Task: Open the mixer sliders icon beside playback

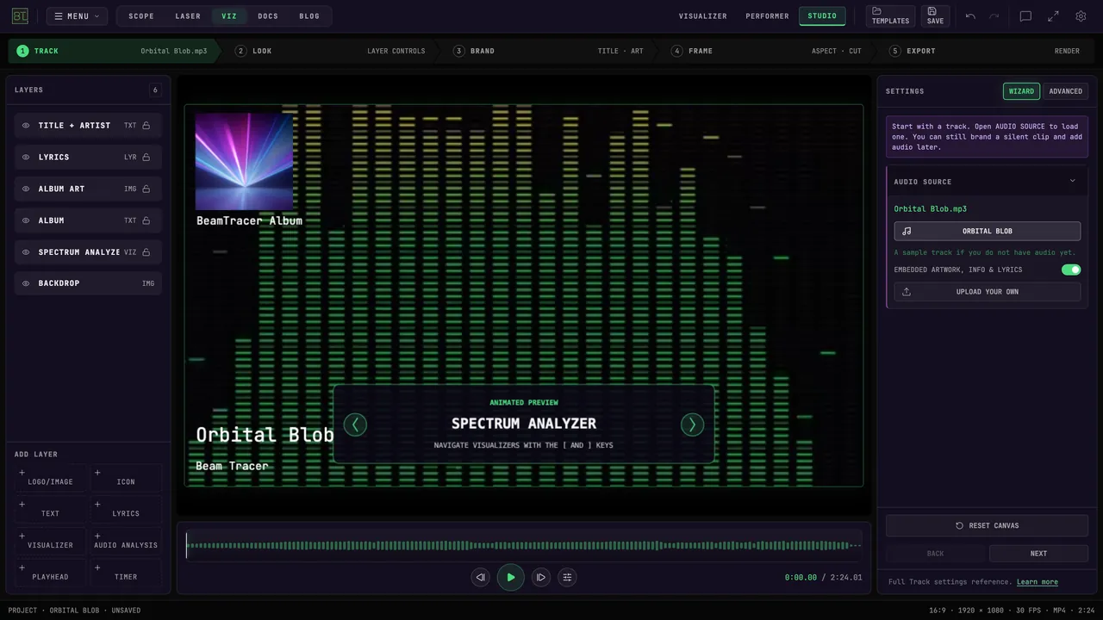Action: pos(567,577)
